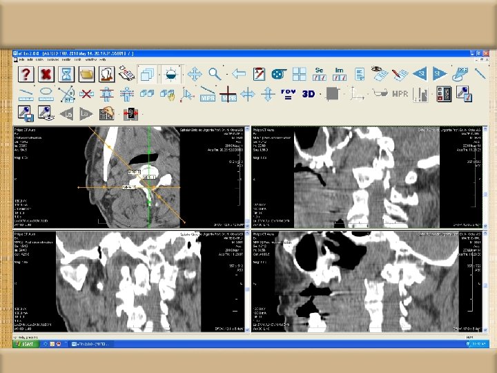The width and height of the screenshot is (497, 373).
Task: Open the four-pane screen layout icon
Action: click(299, 74)
